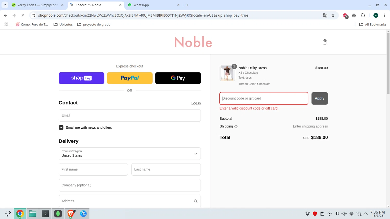Image resolution: width=390 pixels, height=219 pixels.
Task: Open the application launcher menu on taskbar
Action: click(8, 214)
